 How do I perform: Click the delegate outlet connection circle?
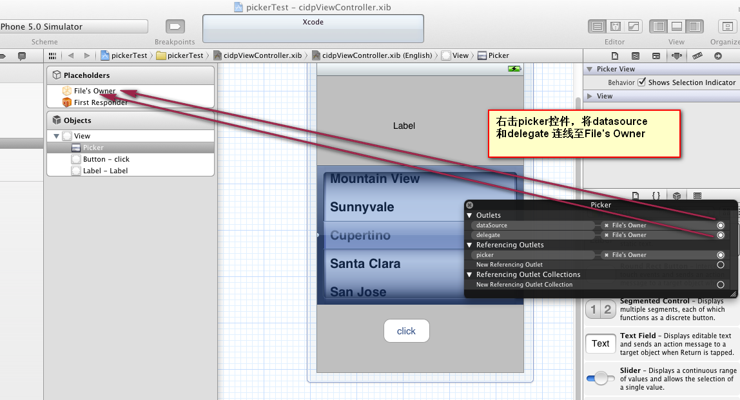point(721,235)
